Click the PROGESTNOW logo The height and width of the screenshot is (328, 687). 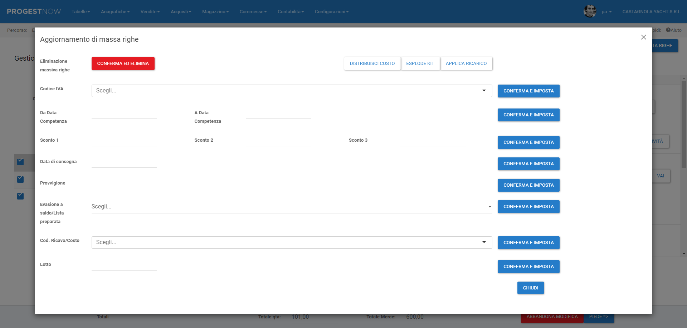coord(34,11)
